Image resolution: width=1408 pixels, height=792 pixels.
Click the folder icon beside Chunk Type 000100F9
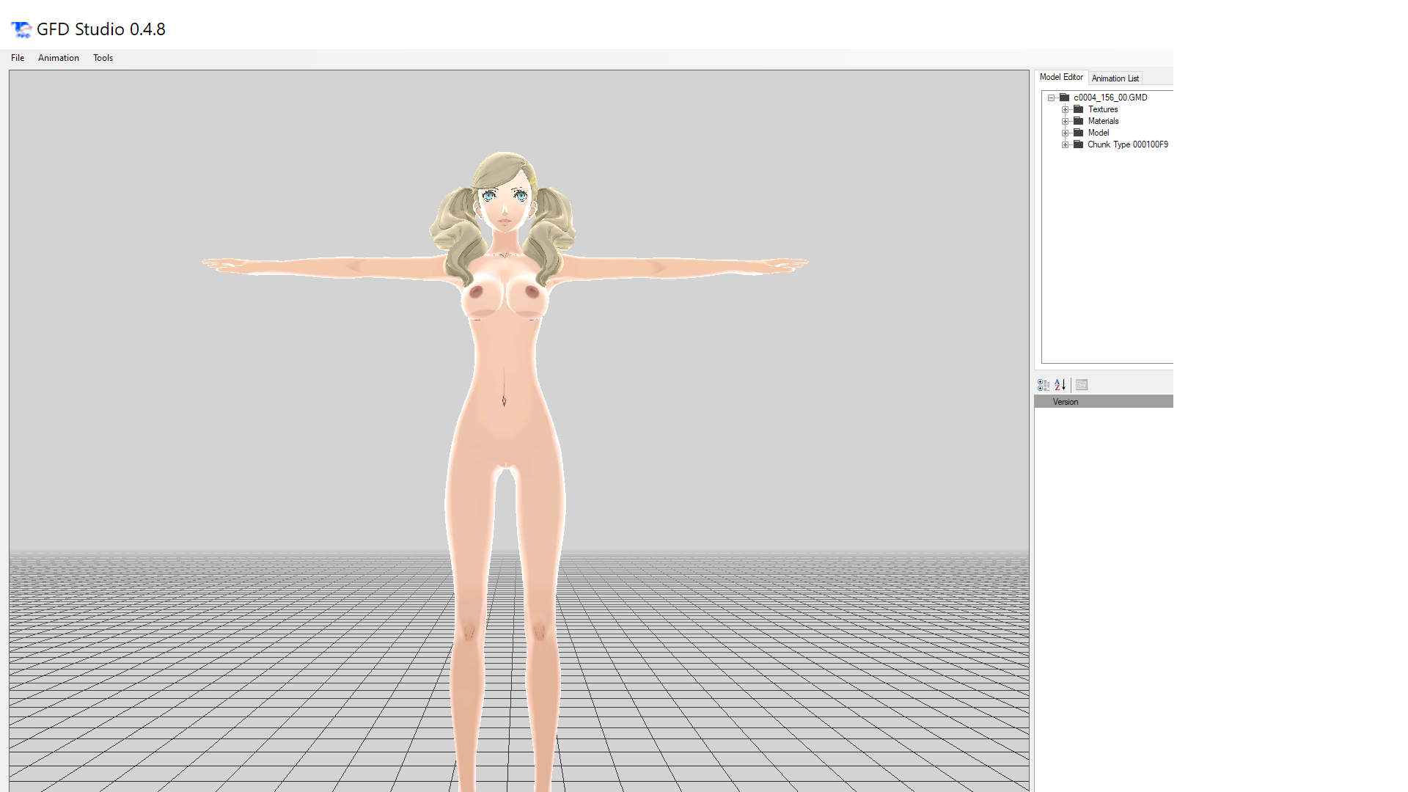(1078, 144)
